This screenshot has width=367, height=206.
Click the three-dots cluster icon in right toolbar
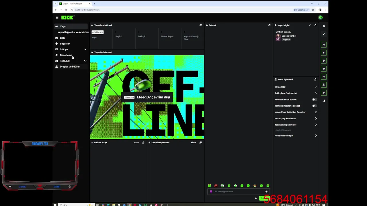(x=324, y=101)
